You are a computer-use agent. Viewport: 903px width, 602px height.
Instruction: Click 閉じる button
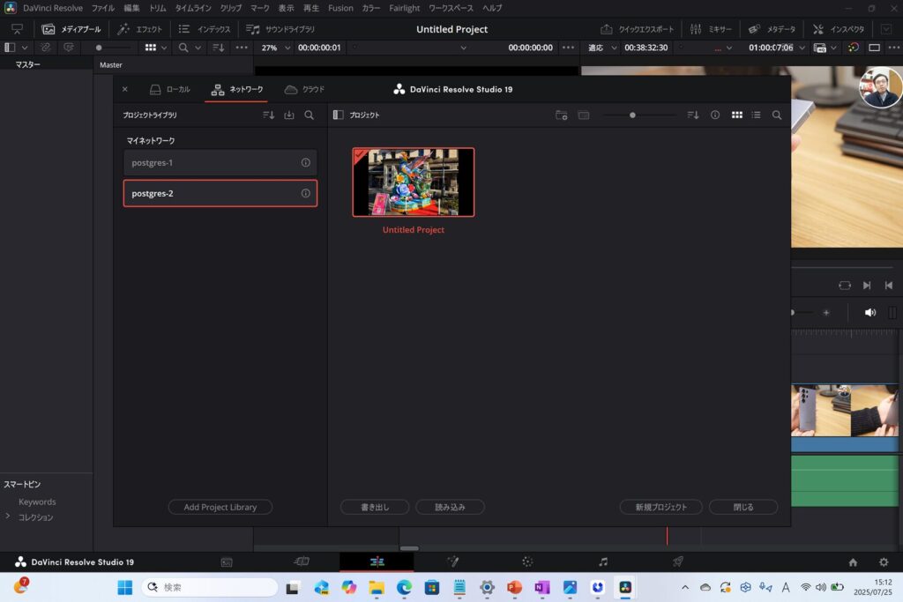tap(743, 507)
